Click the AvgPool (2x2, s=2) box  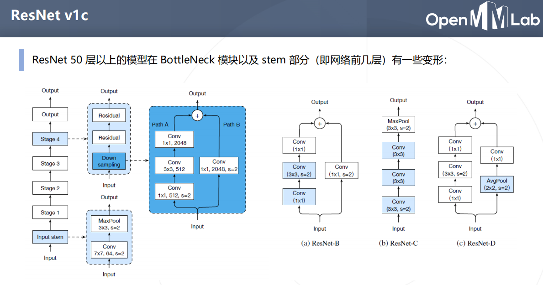[x=497, y=184]
